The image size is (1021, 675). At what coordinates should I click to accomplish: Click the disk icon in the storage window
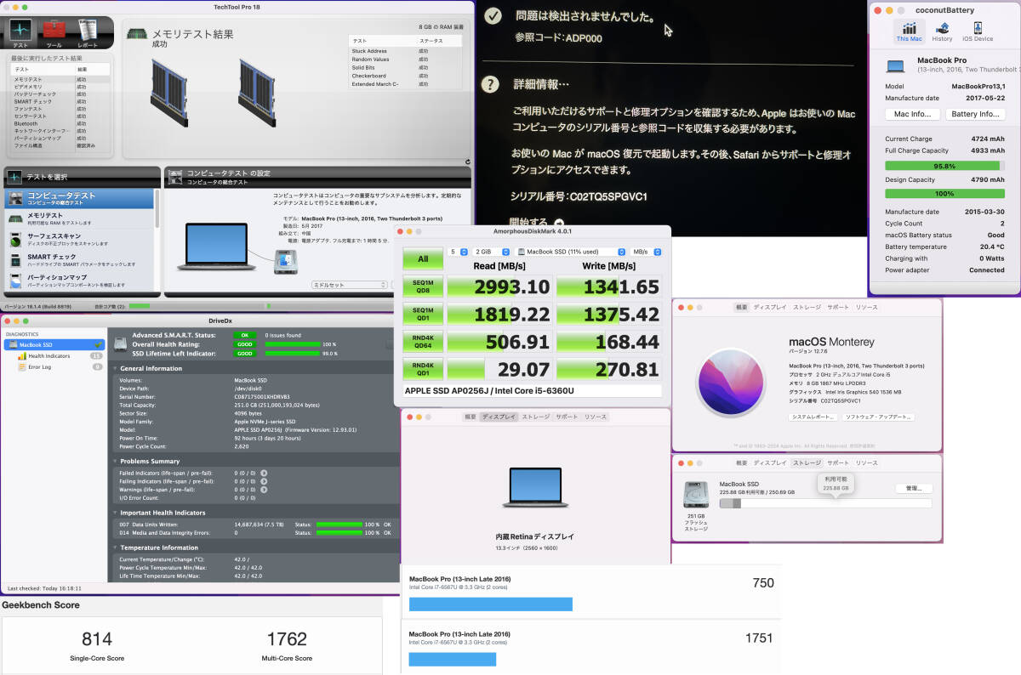click(x=696, y=496)
